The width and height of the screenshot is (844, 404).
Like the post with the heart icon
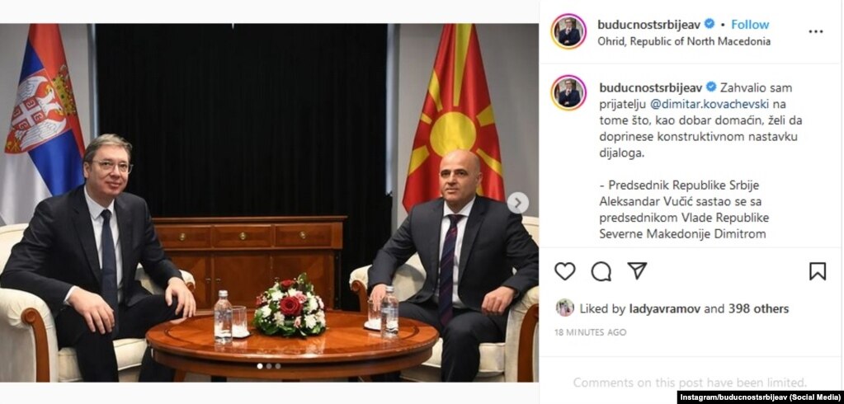pyautogui.click(x=564, y=271)
